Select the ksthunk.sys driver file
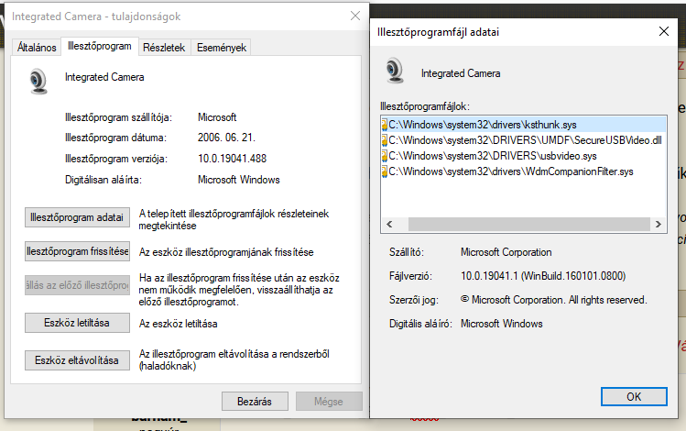The image size is (686, 431). click(524, 125)
